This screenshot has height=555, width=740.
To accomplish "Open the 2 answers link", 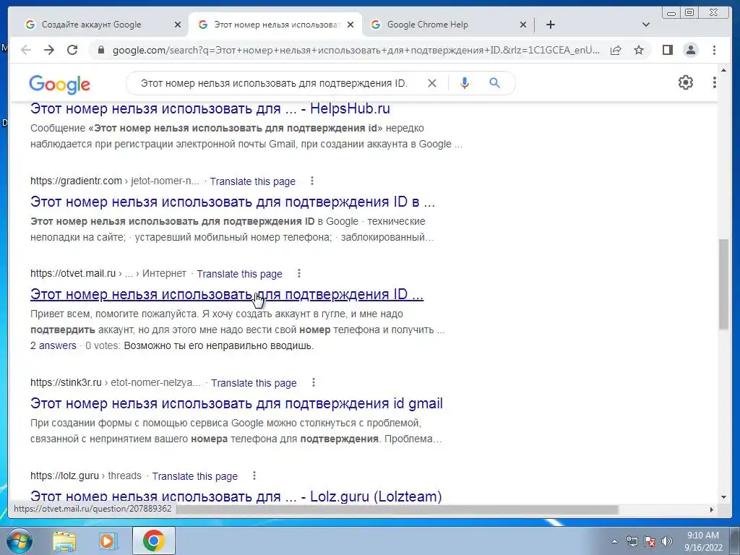I will point(53,345).
